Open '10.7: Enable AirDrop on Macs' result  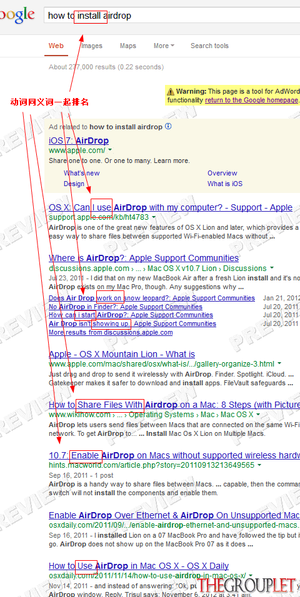coord(174,455)
